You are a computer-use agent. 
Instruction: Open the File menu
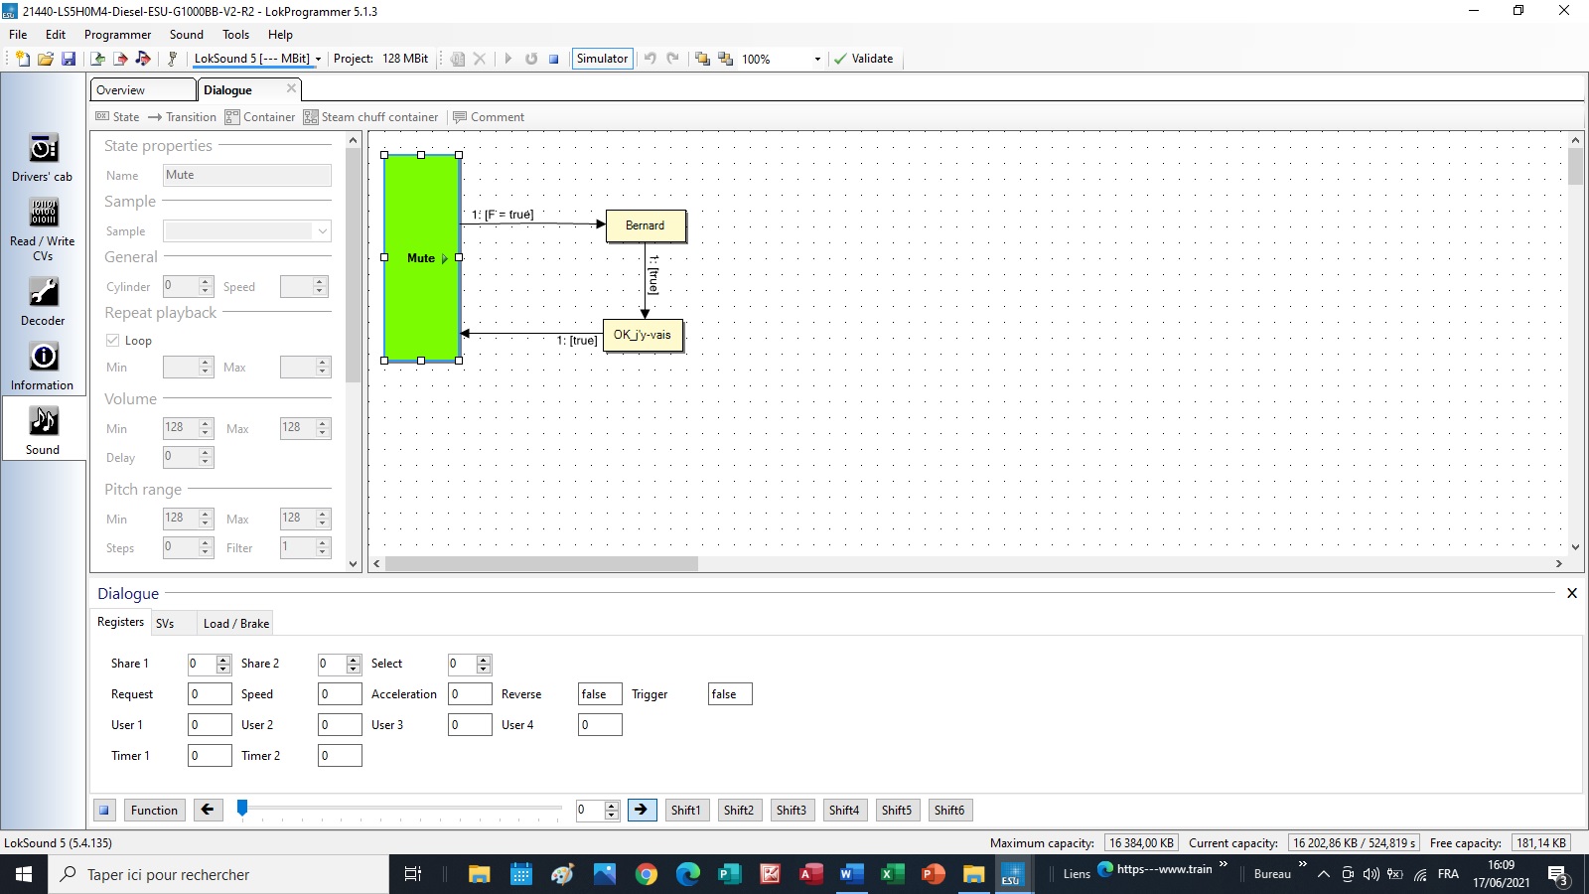(x=18, y=34)
